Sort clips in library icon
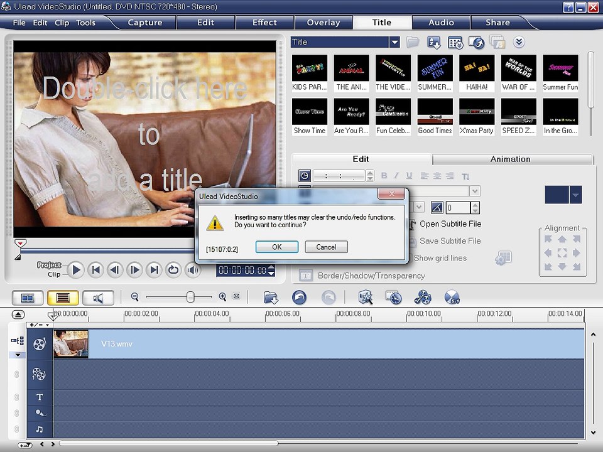The image size is (603, 452). pyautogui.click(x=434, y=42)
